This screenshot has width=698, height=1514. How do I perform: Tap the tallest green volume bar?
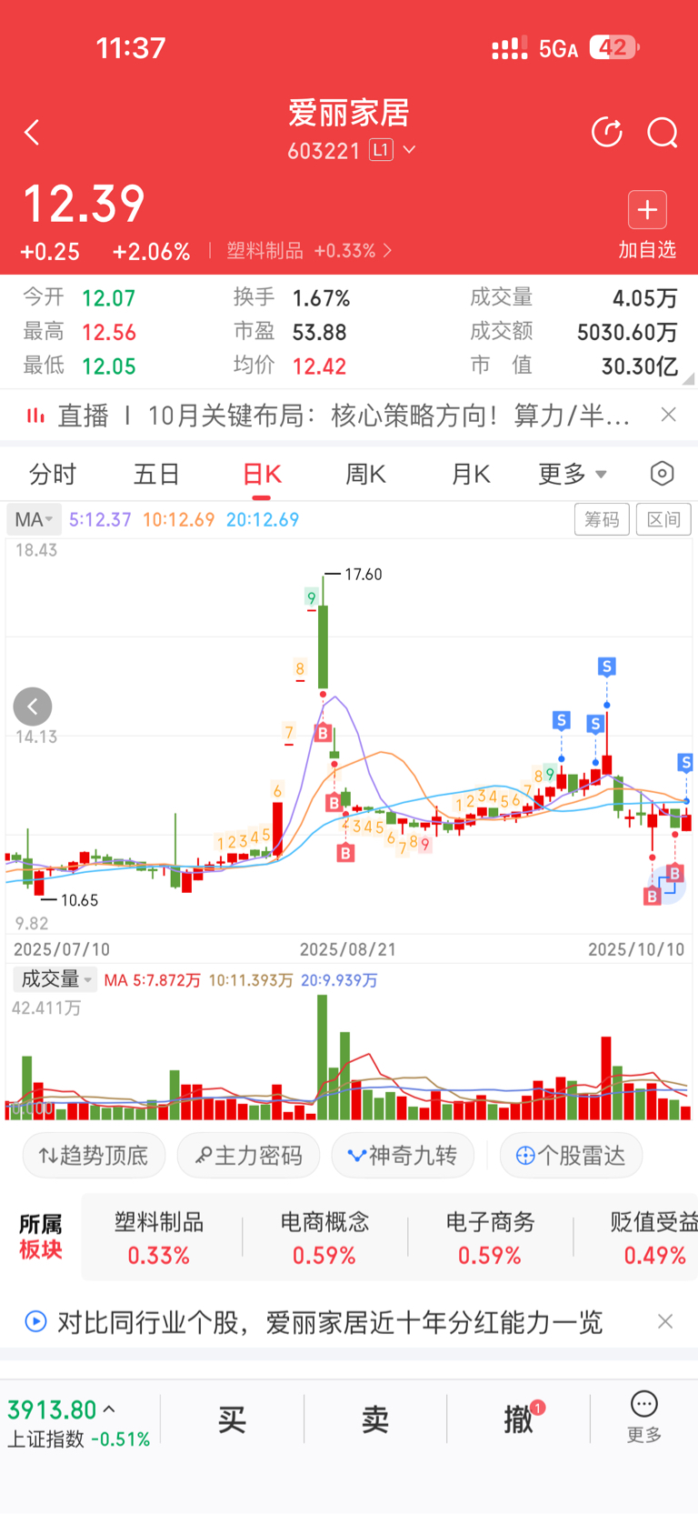pyautogui.click(x=322, y=1057)
